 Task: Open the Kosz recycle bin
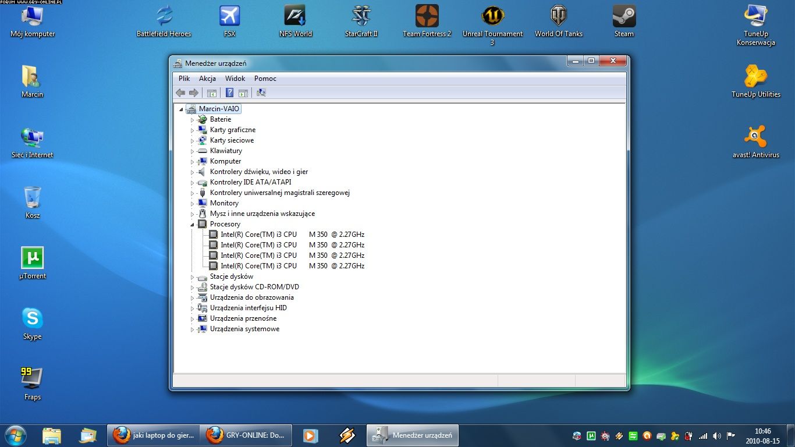33,203
